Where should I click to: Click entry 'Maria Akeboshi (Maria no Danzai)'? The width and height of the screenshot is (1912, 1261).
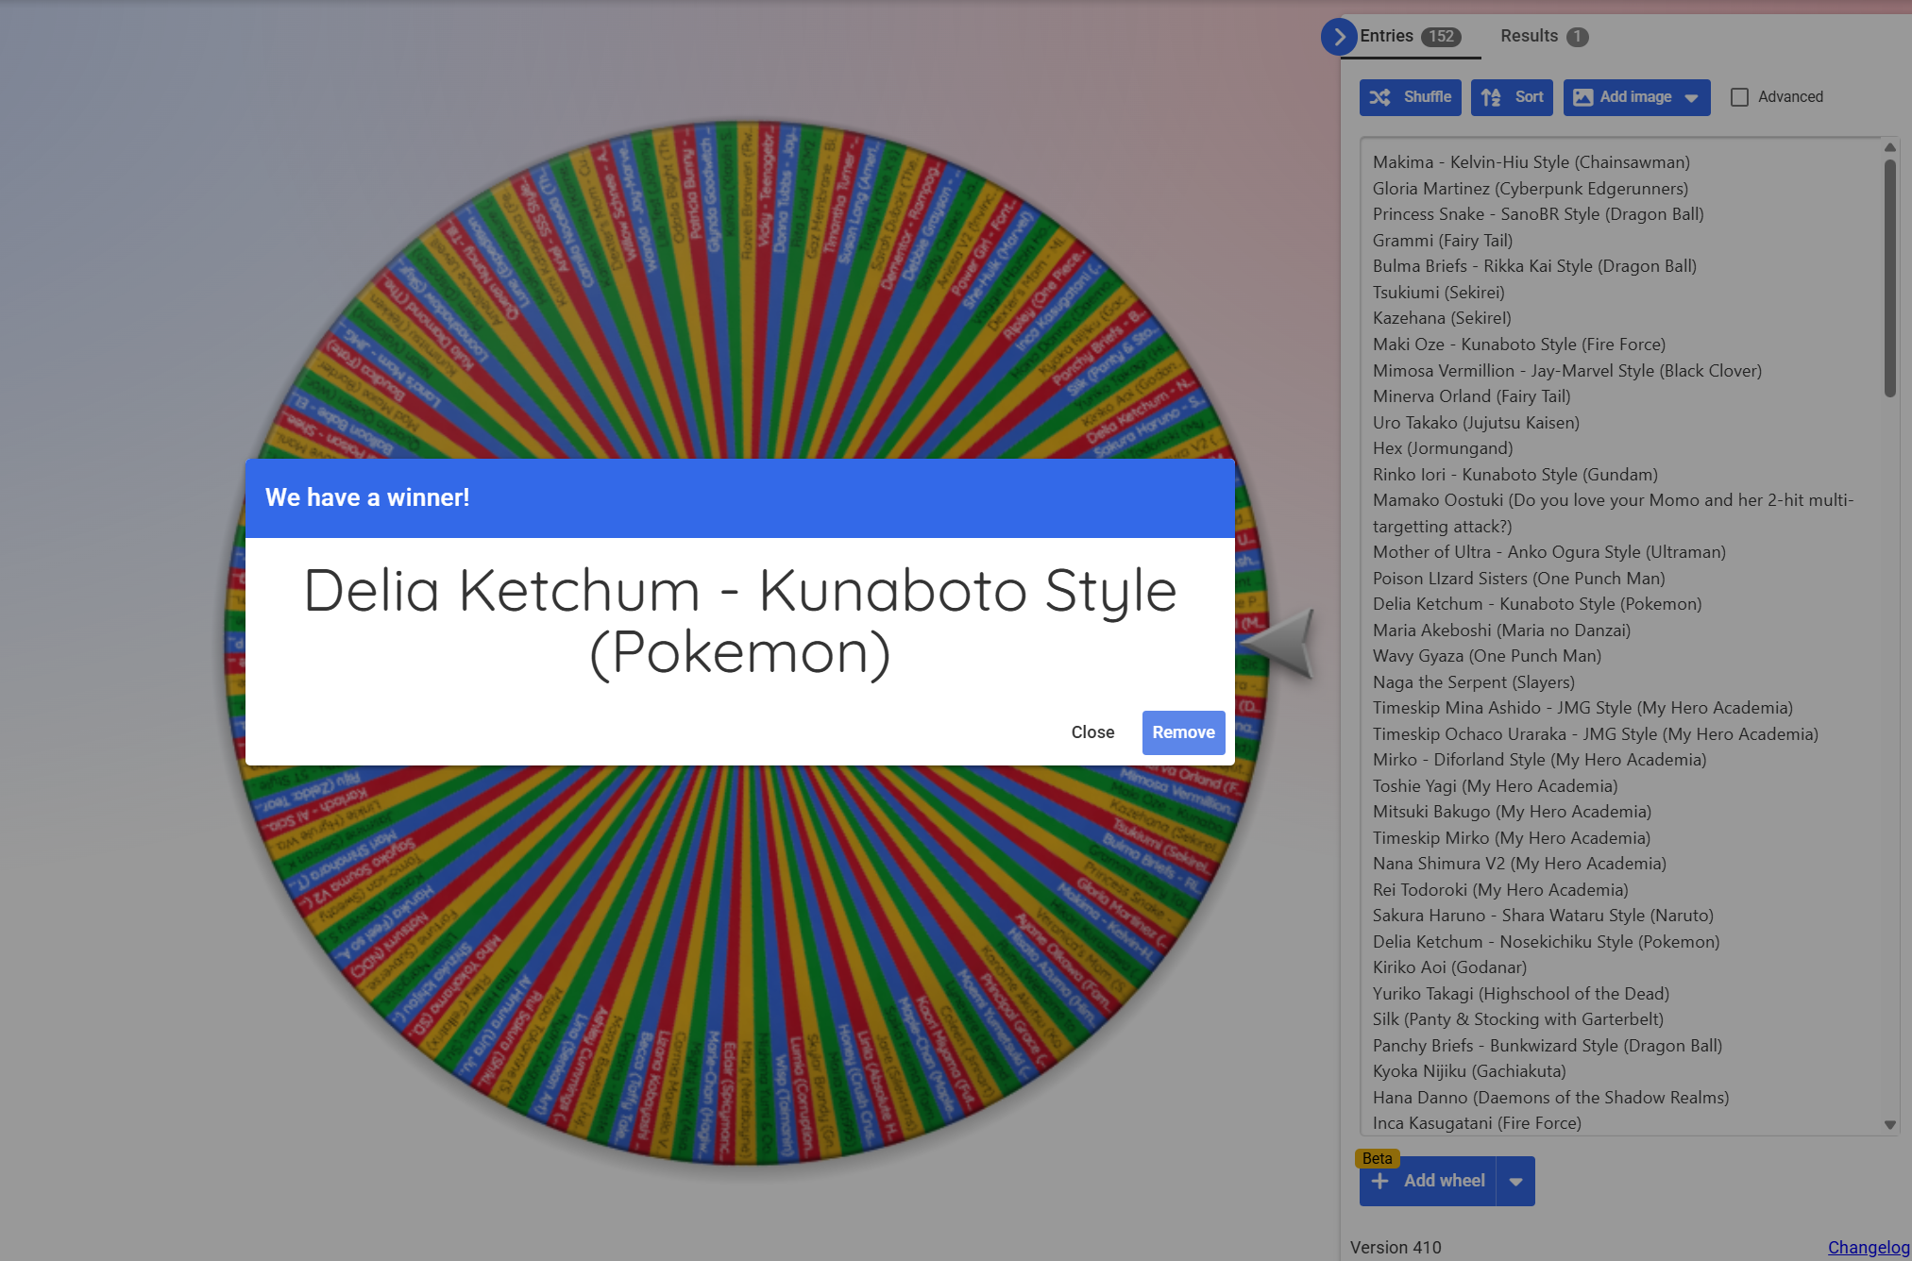tap(1501, 630)
